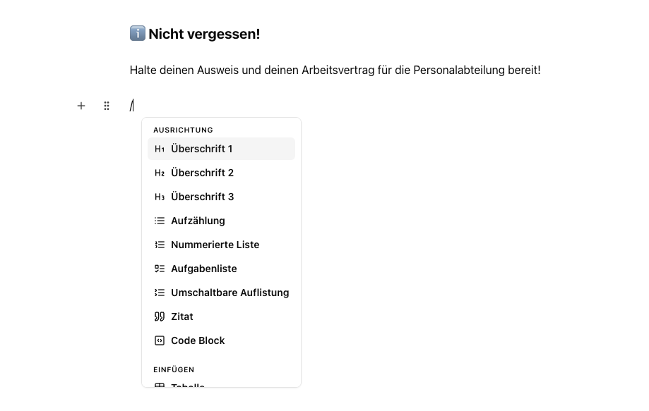This screenshot has width=649, height=411.
Task: Click the toggle list icon
Action: pos(160,293)
